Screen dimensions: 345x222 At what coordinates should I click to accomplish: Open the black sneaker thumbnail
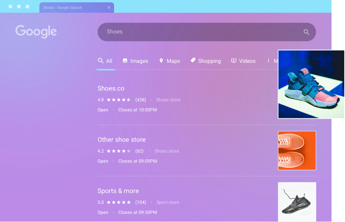pos(297,202)
